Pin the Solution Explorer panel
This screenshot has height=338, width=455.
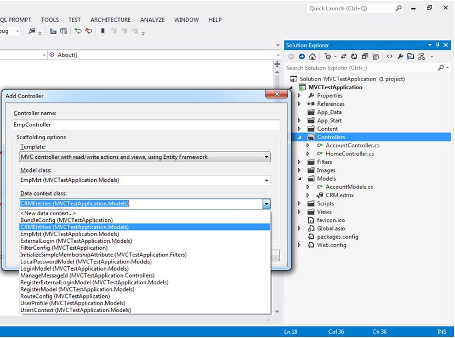438,45
